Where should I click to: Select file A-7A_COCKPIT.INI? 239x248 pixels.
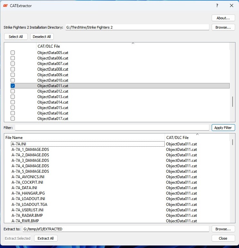27,182
